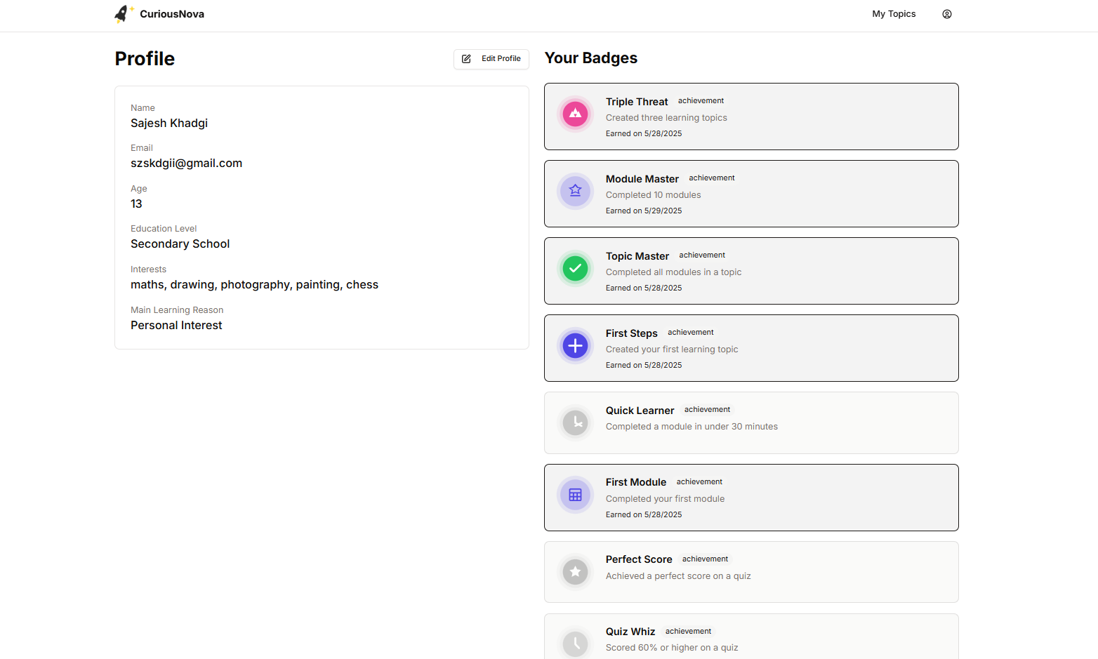Click the First Module grid badge icon
This screenshot has height=659, width=1098.
coord(575,495)
